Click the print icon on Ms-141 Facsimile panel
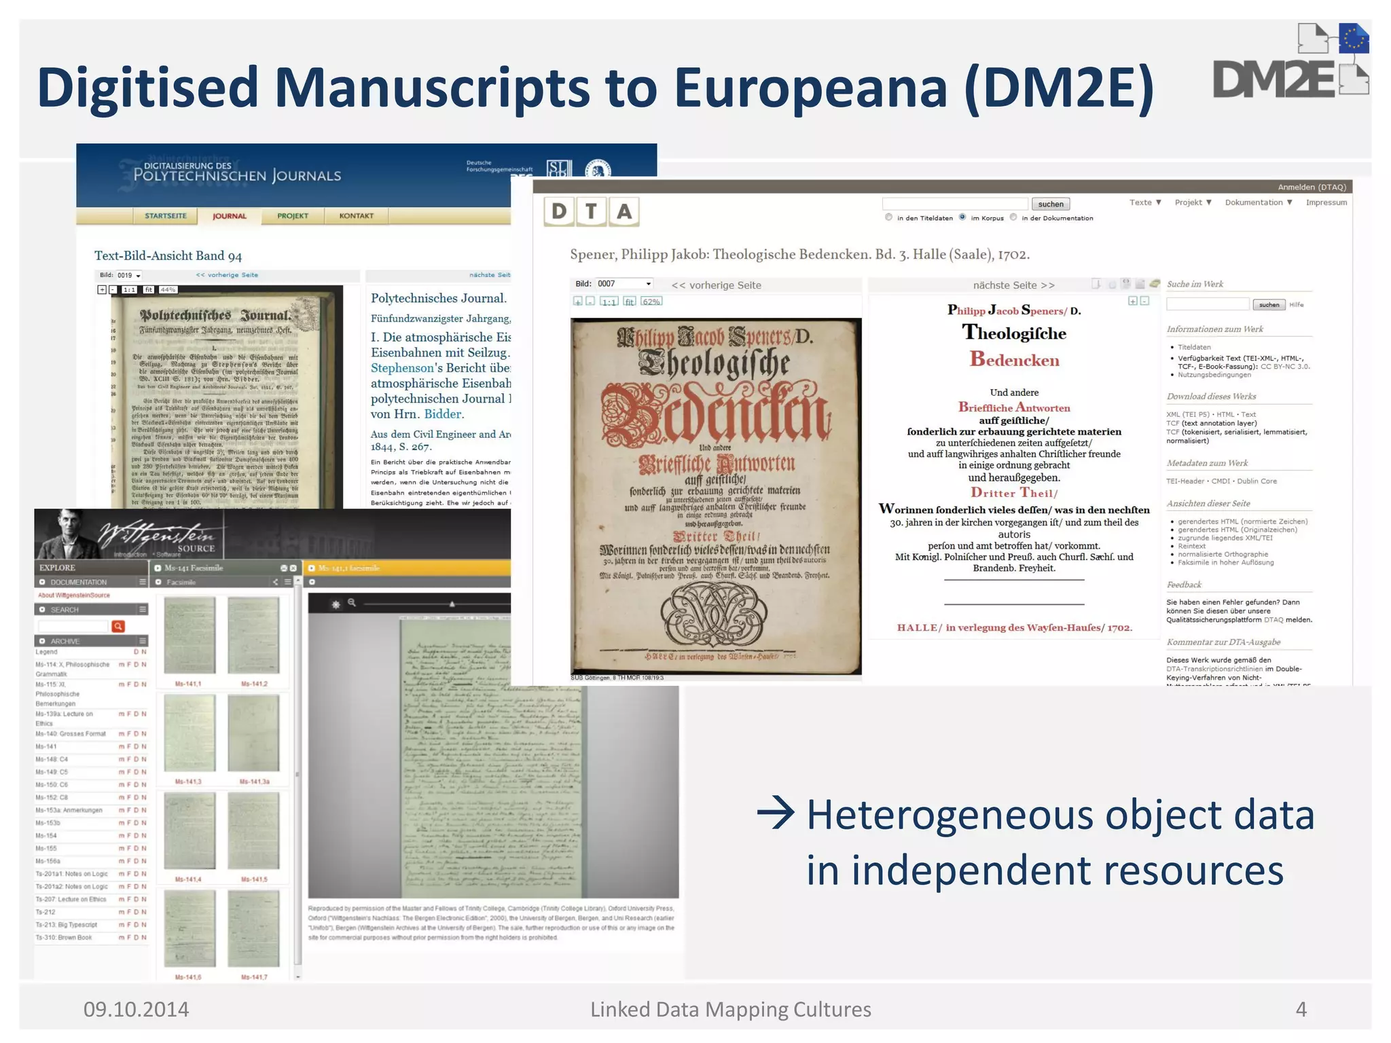Viewport: 1391px width, 1043px height. pos(284,568)
